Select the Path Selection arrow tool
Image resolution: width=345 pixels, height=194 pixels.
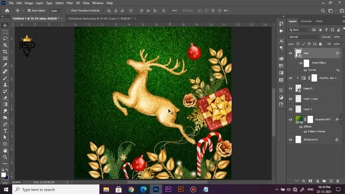[x=5, y=137]
